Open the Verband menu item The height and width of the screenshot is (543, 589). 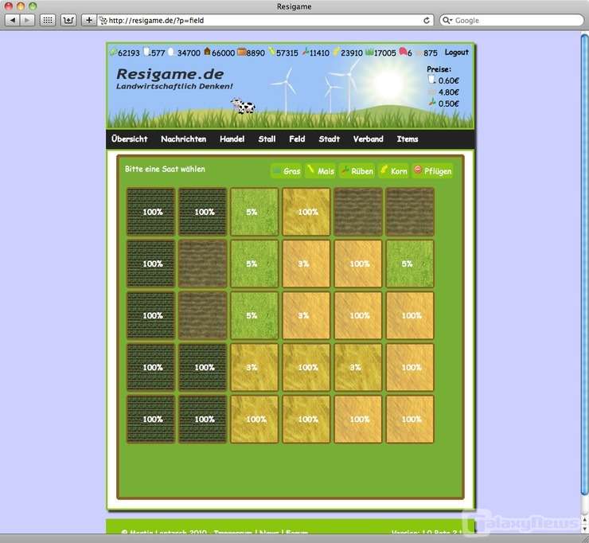tap(368, 139)
